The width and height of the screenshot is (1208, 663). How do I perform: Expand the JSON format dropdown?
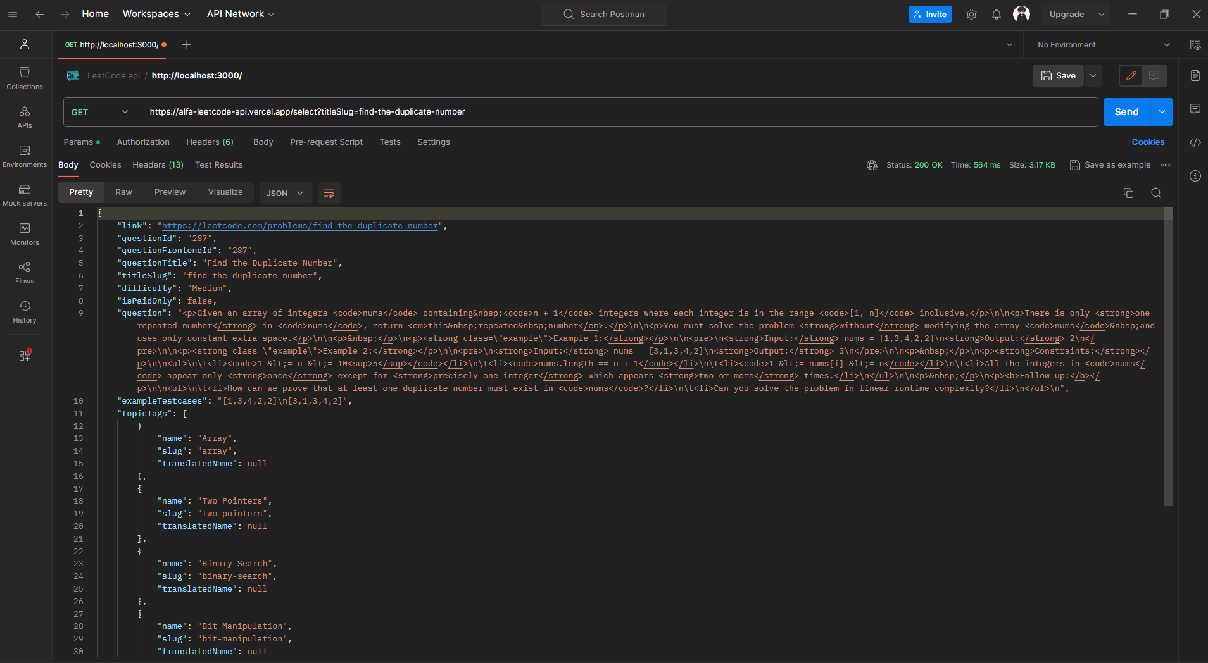[x=285, y=193]
